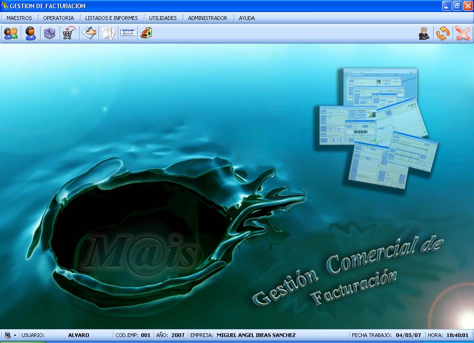Click the FECHA TRABAJO: label
The width and height of the screenshot is (474, 343).
372,335
